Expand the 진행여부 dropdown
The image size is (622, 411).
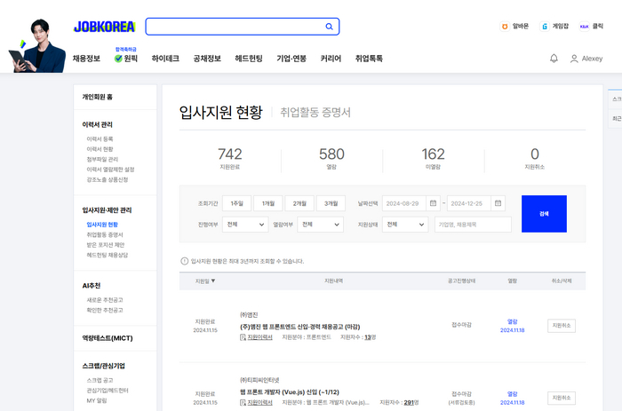click(245, 225)
